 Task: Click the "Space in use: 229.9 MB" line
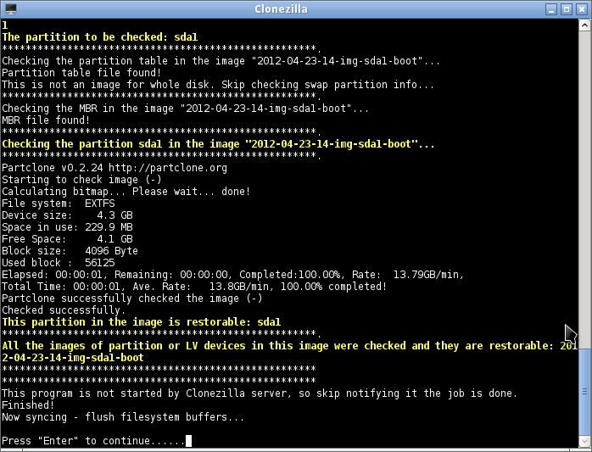(x=67, y=227)
